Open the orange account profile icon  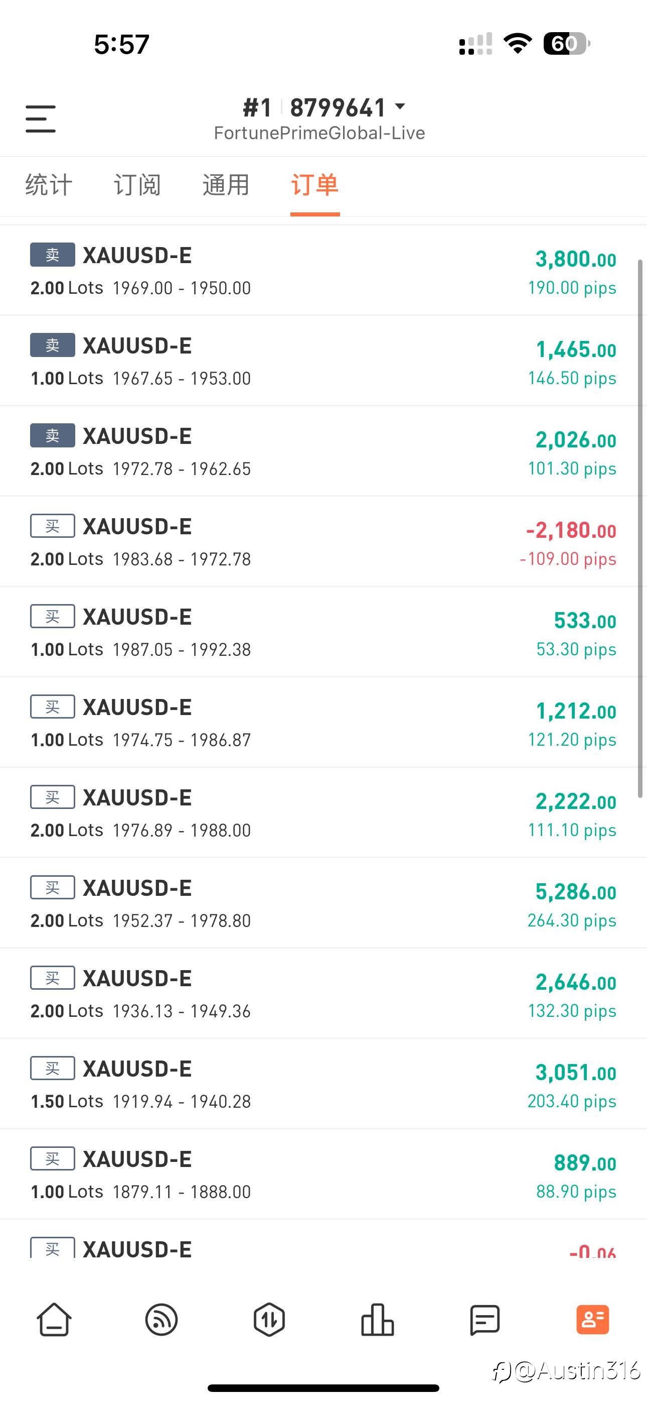pyautogui.click(x=592, y=1320)
